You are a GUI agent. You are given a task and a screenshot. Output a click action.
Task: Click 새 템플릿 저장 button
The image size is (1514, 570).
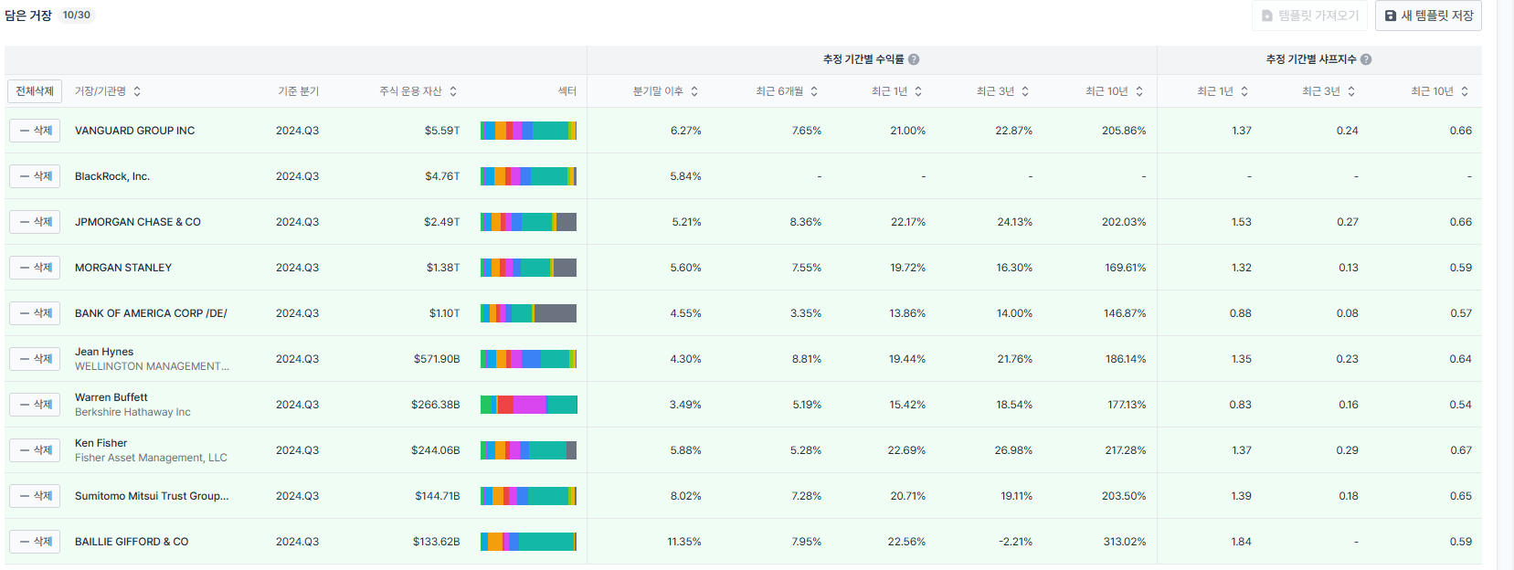tap(1428, 16)
